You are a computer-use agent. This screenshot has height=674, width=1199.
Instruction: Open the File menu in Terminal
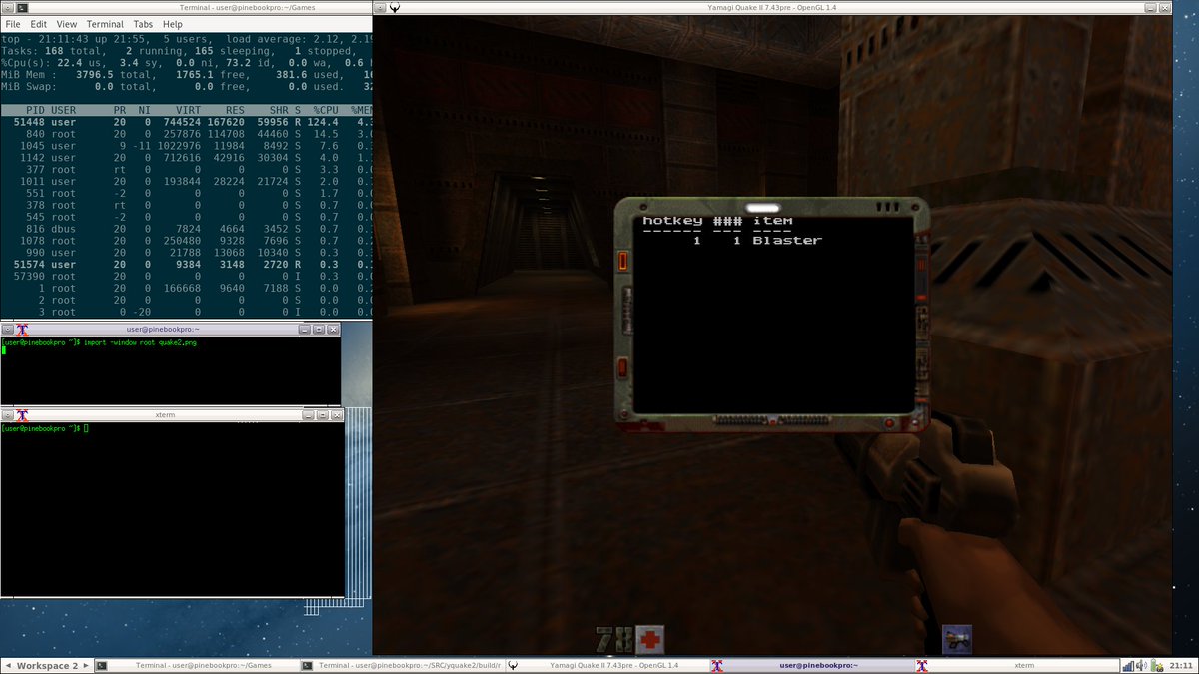click(13, 24)
